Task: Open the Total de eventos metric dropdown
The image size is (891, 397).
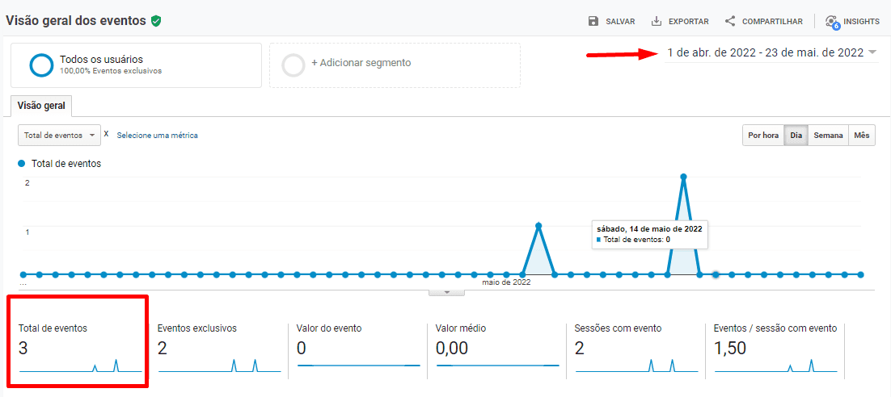Action: click(60, 136)
